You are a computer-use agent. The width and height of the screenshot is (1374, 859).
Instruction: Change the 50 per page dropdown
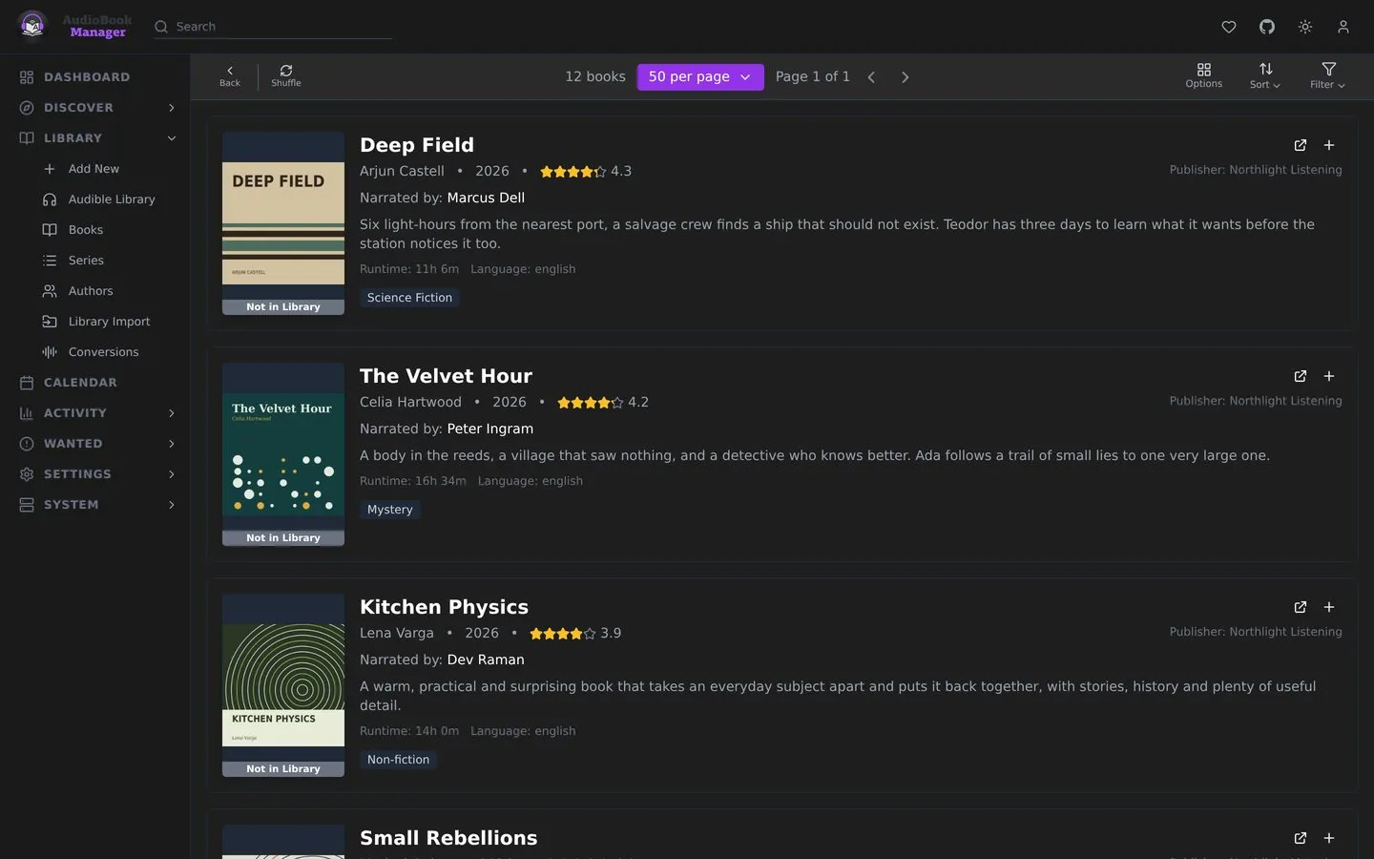pos(700,77)
